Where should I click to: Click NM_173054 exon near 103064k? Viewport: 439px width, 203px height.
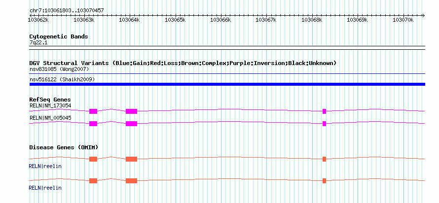[x=131, y=111]
